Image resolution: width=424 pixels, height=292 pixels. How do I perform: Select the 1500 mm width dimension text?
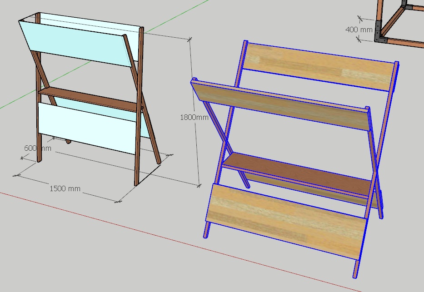click(65, 188)
